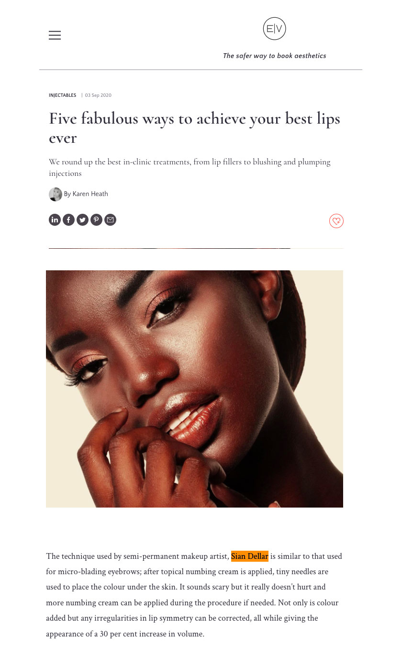Image resolution: width=402 pixels, height=671 pixels.
Task: Click the tagline The safer way to book aesthetics
Action: coord(274,56)
